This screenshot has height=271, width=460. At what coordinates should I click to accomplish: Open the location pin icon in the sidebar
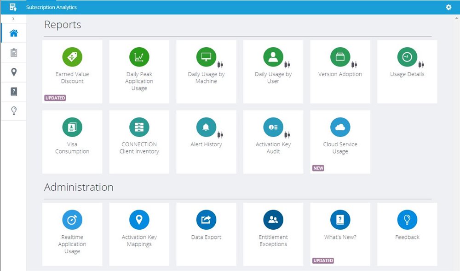coord(13,72)
